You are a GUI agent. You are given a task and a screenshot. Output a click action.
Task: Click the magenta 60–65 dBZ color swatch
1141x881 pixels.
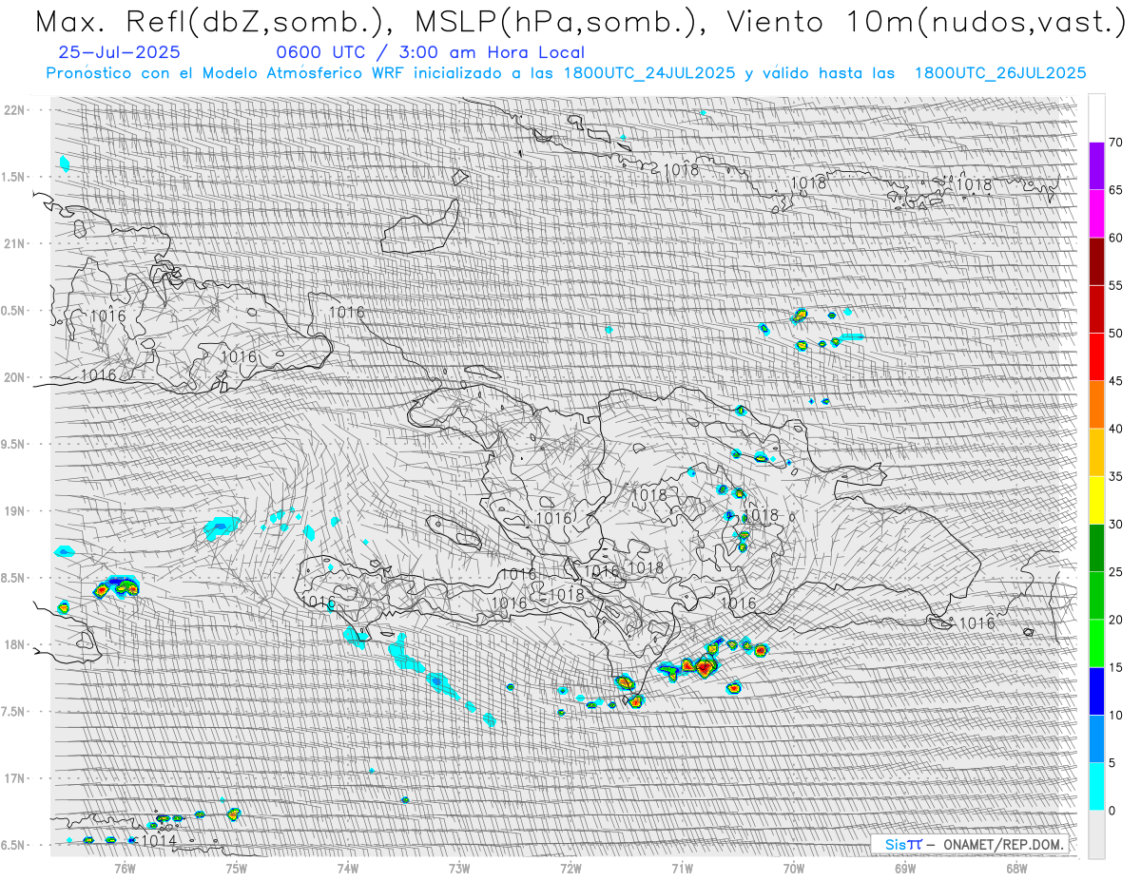[x=1096, y=214]
